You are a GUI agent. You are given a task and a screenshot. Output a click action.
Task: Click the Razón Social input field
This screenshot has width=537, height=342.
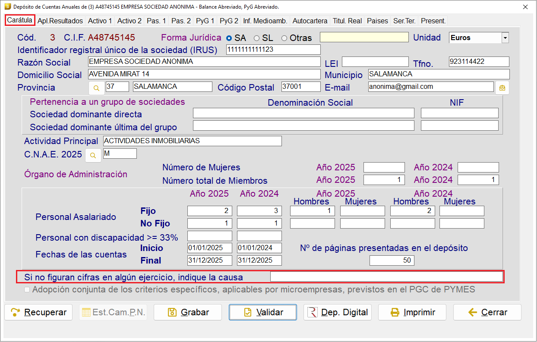point(204,62)
